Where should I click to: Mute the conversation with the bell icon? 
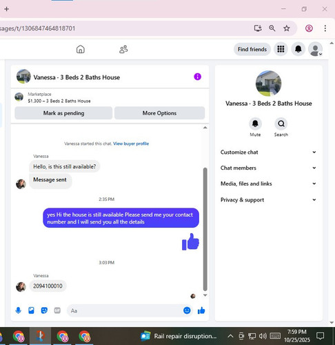tap(255, 124)
